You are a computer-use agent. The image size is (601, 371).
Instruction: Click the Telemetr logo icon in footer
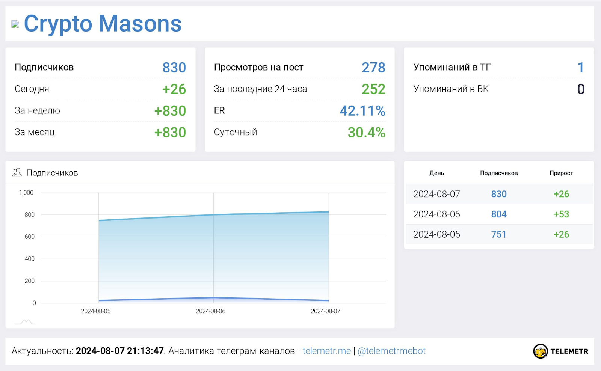click(x=541, y=351)
